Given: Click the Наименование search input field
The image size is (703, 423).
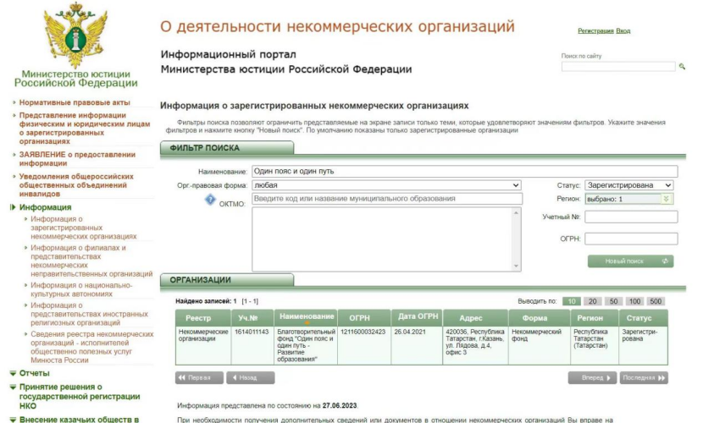Looking at the screenshot, I should click(464, 171).
